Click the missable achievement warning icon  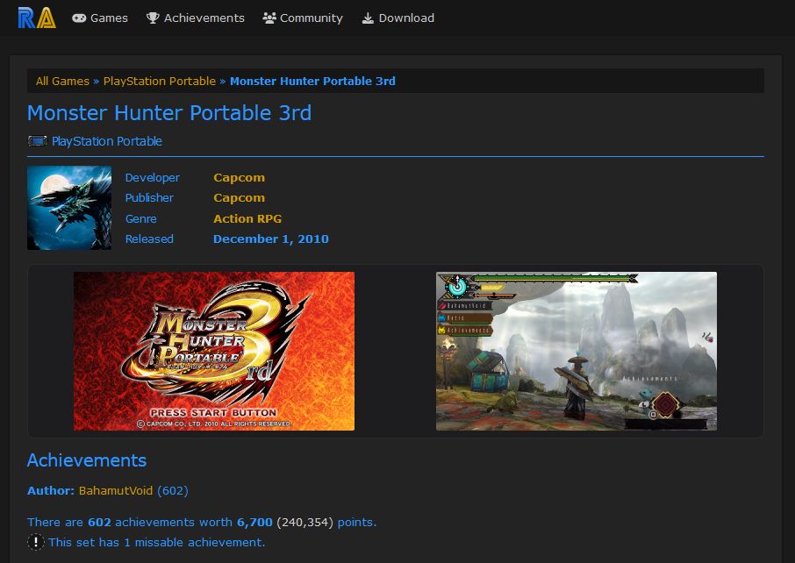pyautogui.click(x=36, y=542)
